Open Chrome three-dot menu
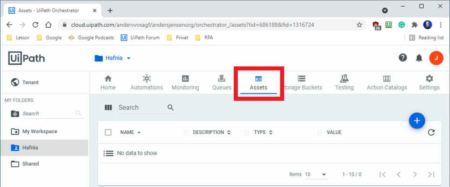 coord(441,25)
